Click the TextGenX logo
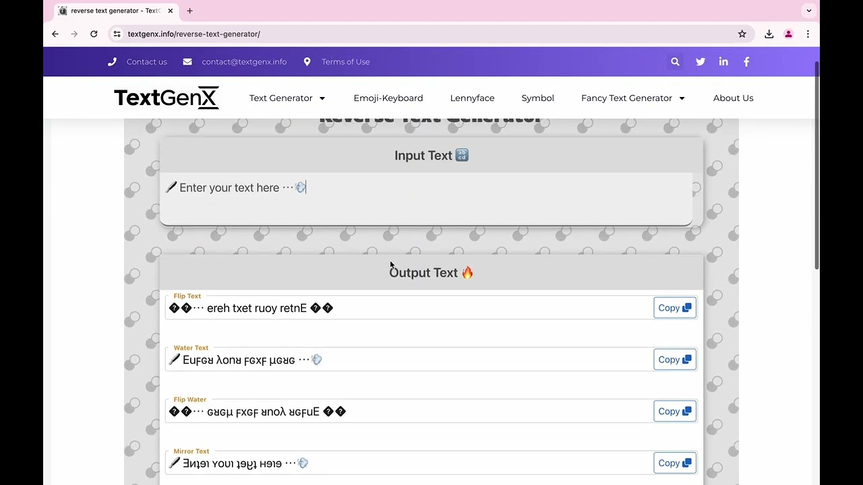The image size is (863, 485). (167, 98)
